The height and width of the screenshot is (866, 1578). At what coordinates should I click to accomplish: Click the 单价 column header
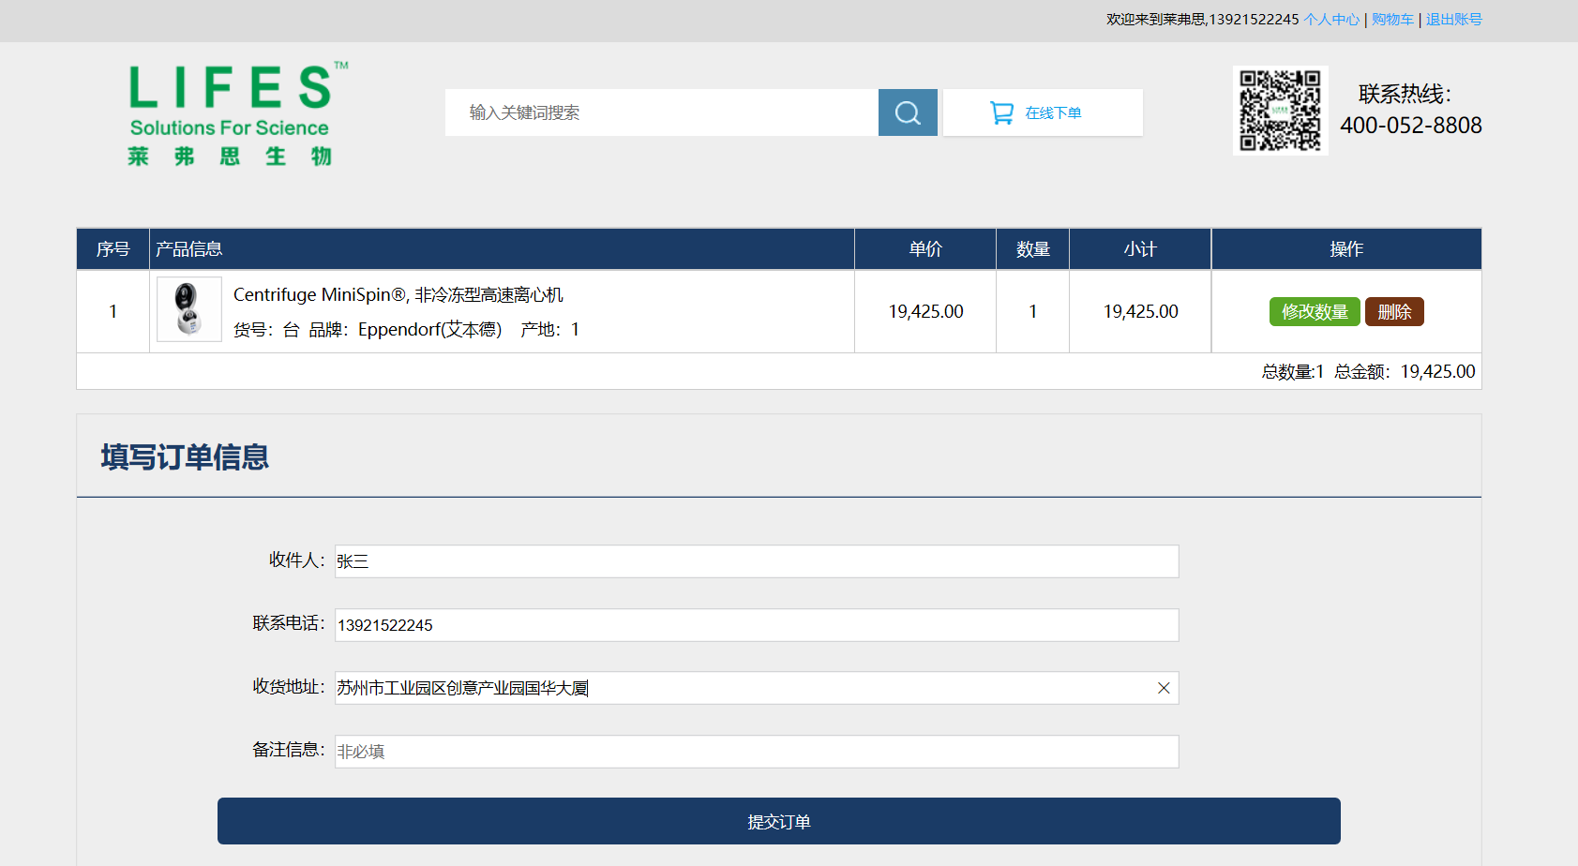click(x=925, y=249)
